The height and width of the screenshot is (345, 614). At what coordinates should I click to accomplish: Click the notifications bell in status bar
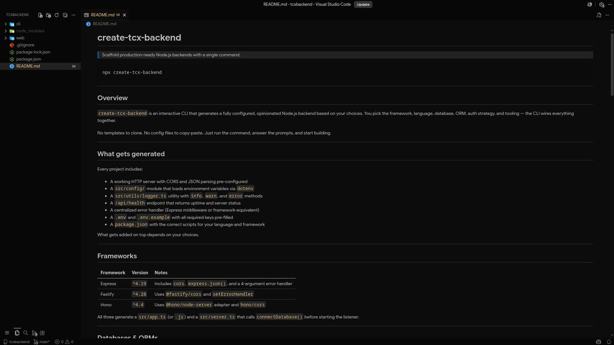point(608,341)
